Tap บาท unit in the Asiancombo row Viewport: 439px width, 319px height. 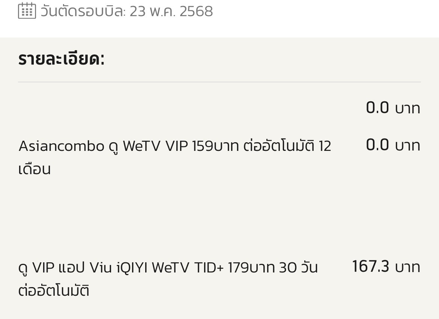(x=407, y=146)
